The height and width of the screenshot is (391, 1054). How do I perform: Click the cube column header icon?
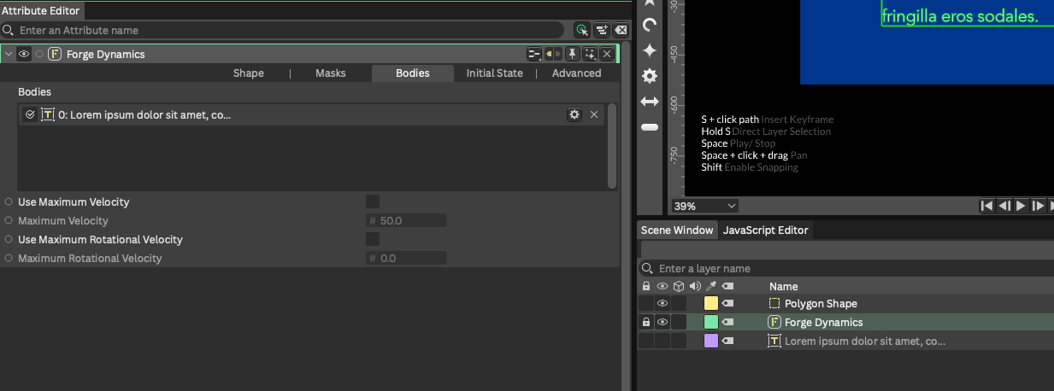tap(678, 287)
